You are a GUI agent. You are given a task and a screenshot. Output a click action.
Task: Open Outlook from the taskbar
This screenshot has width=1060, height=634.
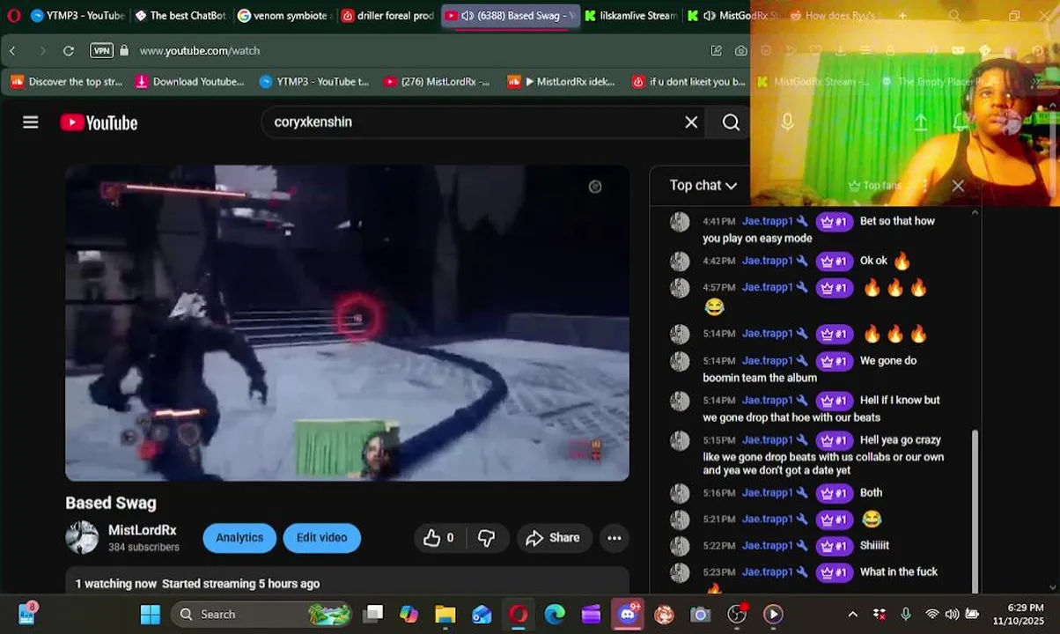click(x=482, y=615)
